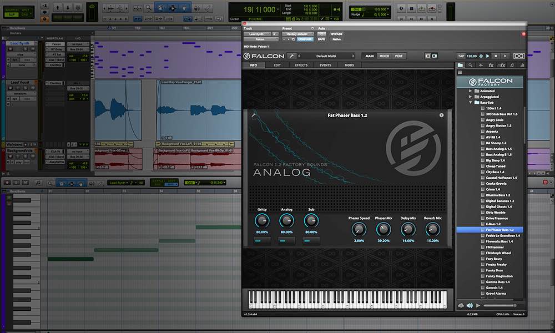Select the Angry Louis preset

(x=495, y=120)
